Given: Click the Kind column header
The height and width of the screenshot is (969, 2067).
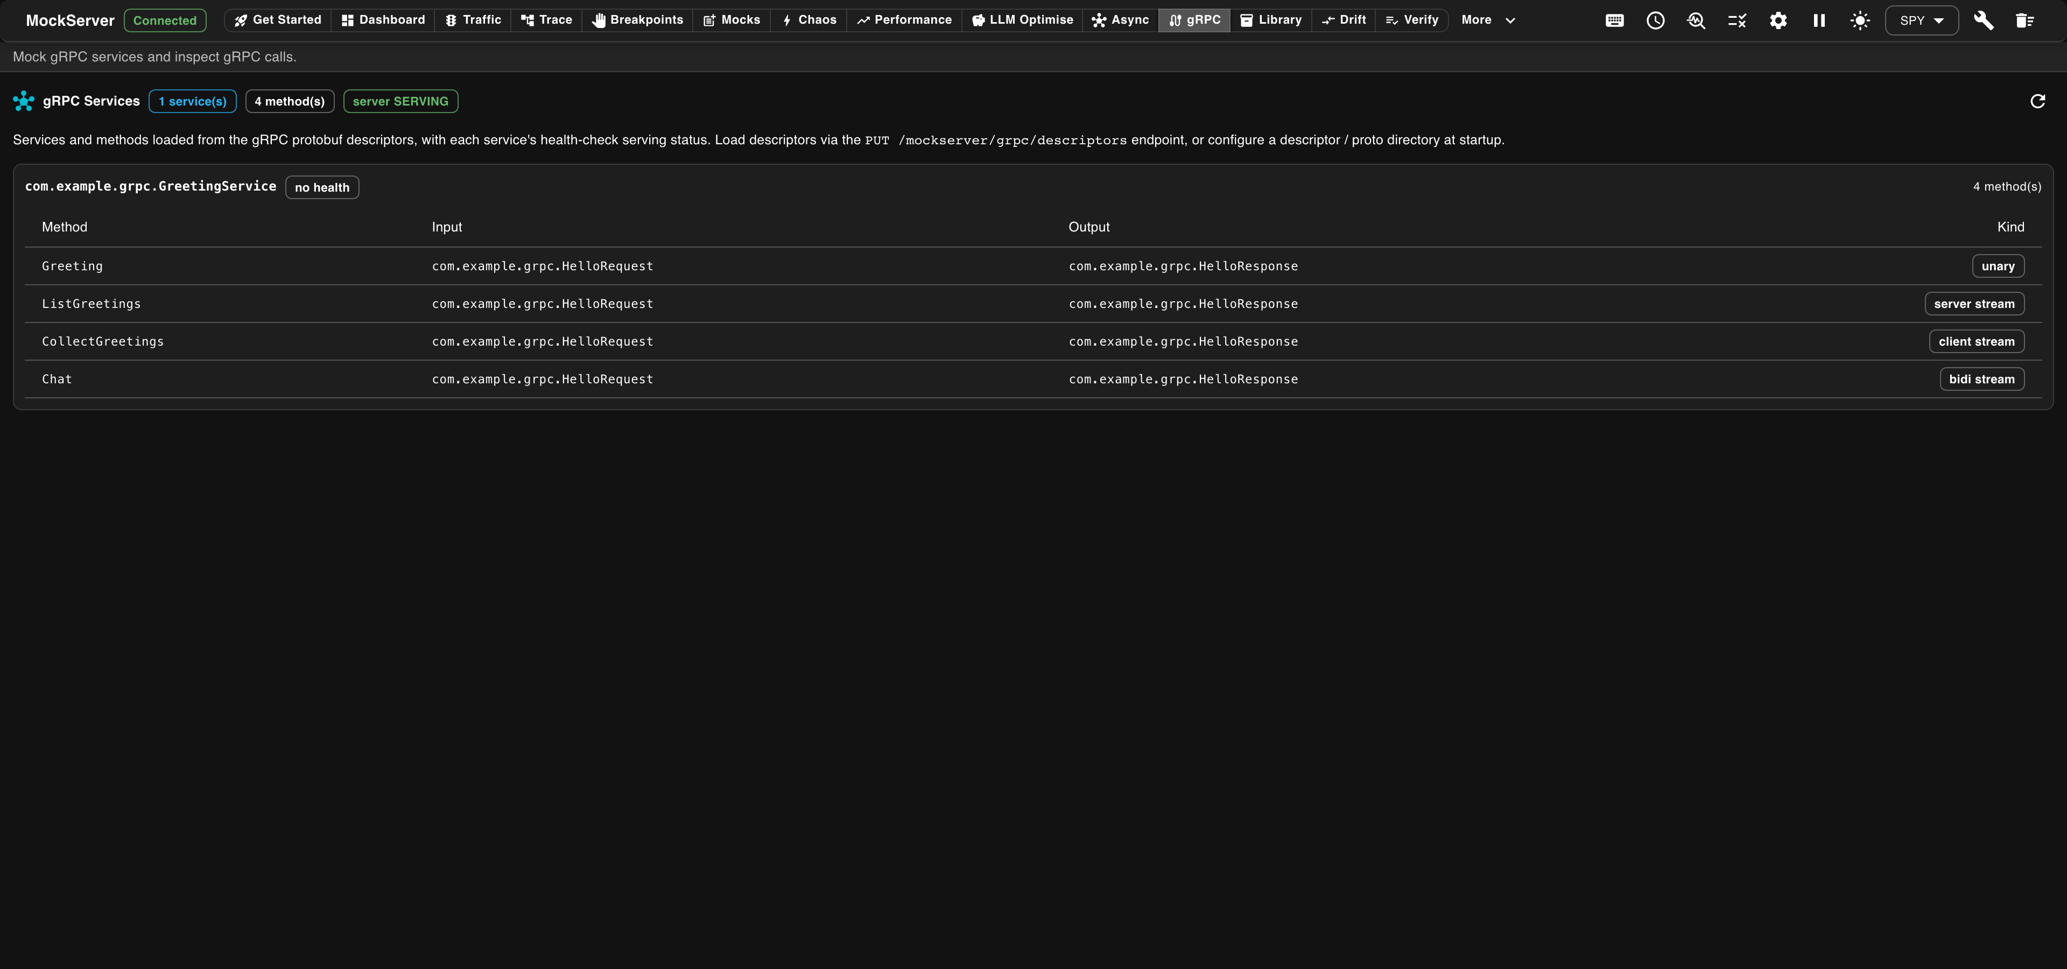Looking at the screenshot, I should coord(2010,227).
